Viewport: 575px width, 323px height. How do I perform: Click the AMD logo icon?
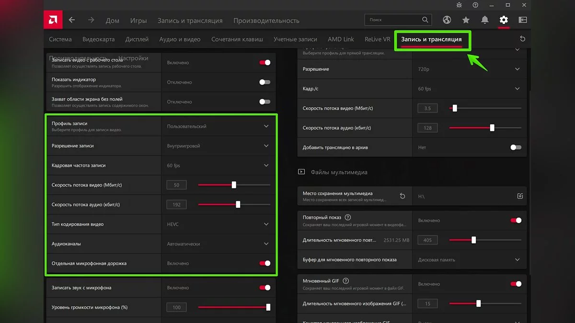pyautogui.click(x=53, y=20)
